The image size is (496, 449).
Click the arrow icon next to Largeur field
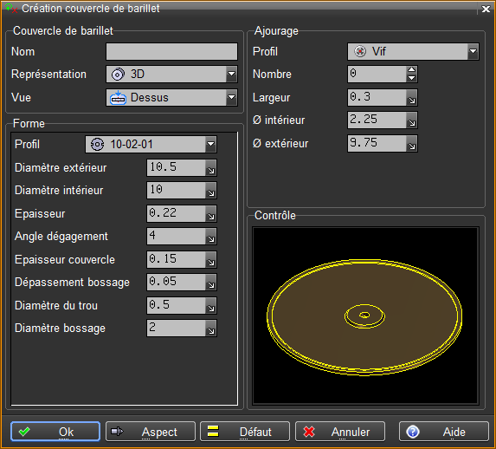click(x=412, y=98)
